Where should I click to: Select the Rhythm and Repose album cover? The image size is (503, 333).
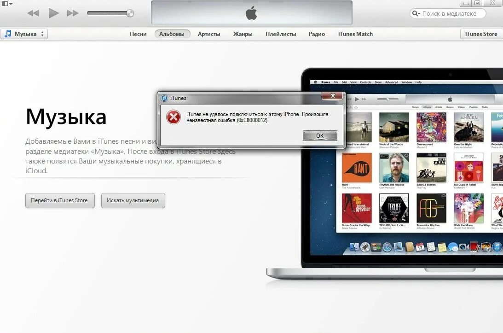394,168
